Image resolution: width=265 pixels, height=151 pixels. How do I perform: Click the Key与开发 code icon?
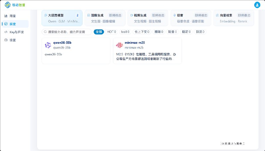pyautogui.click(x=6, y=32)
